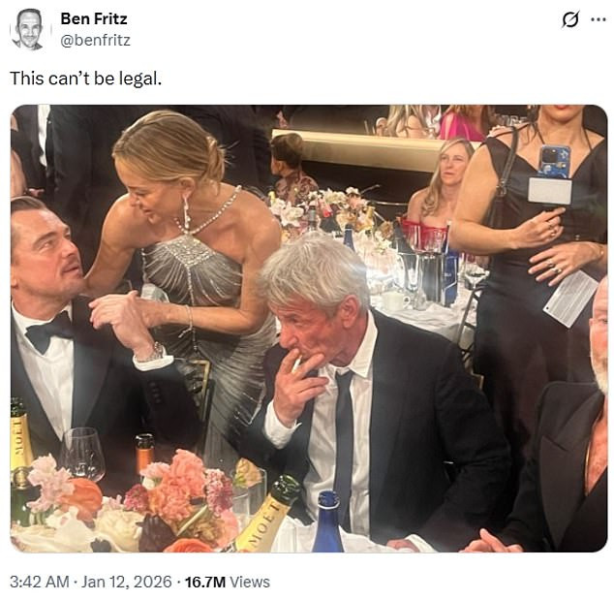This screenshot has height=600, width=614.
Task: Open the three-dot more options menu
Action: click(598, 19)
